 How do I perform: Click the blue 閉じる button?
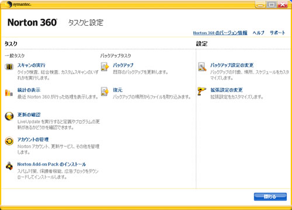coord(270,197)
